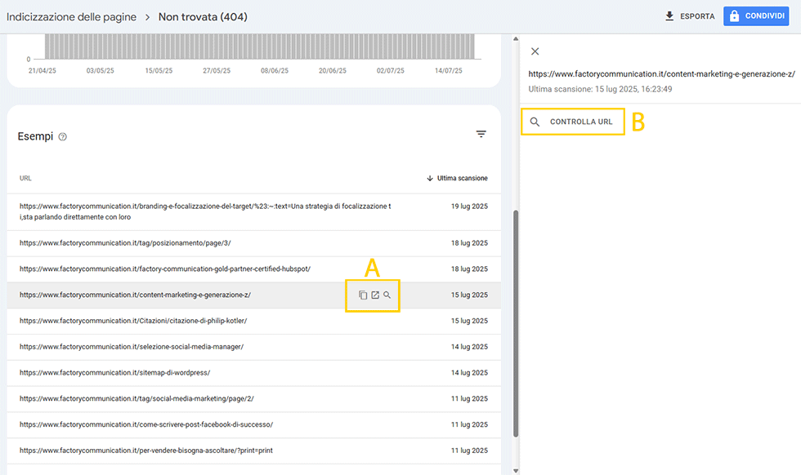Select the Citazioni/citazione-di-philip-kotler URL row
Screen dimensions: 801x475
coord(254,321)
